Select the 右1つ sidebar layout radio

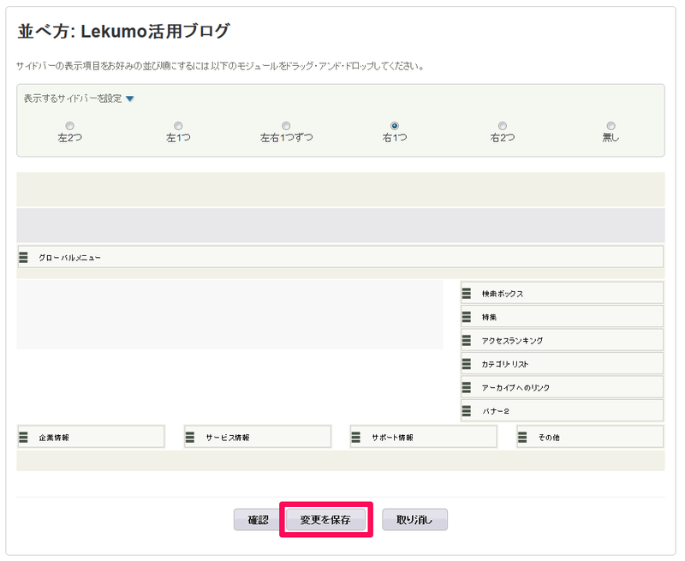point(395,126)
